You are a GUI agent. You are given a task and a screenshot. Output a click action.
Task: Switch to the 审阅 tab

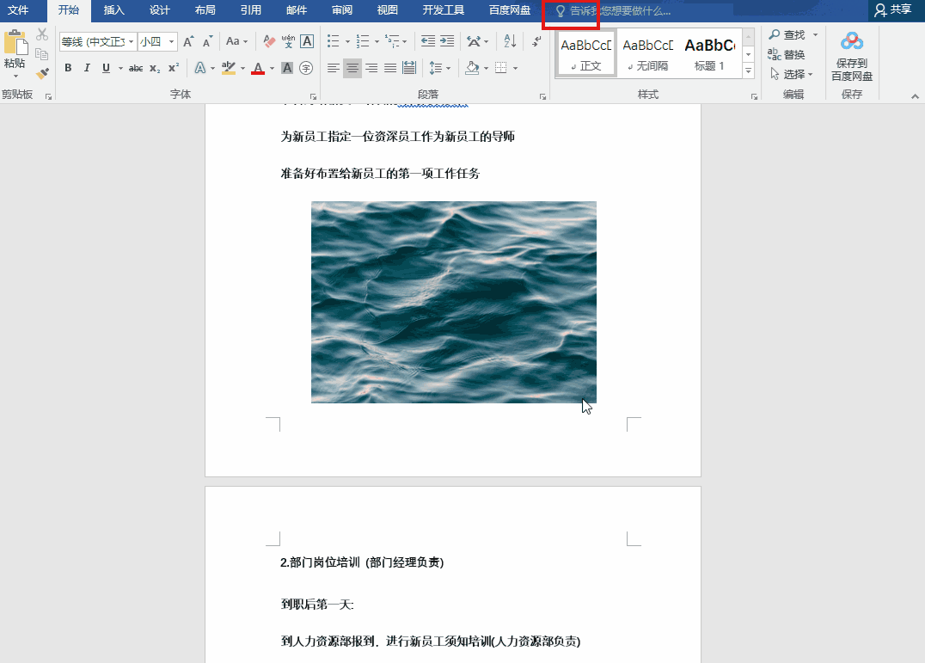click(x=342, y=10)
